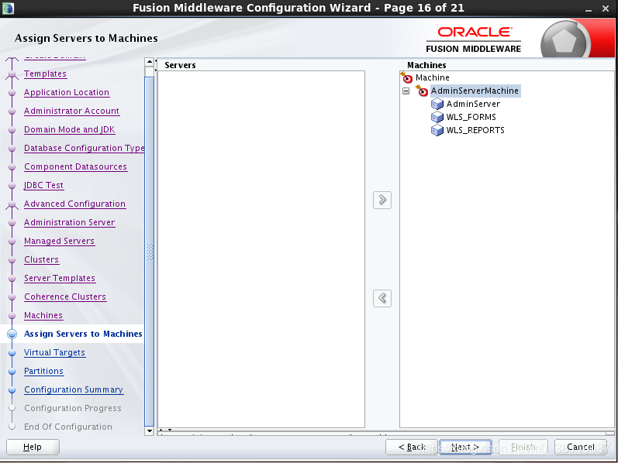The height and width of the screenshot is (463, 618).
Task: Go to the Templates step
Action: [45, 74]
